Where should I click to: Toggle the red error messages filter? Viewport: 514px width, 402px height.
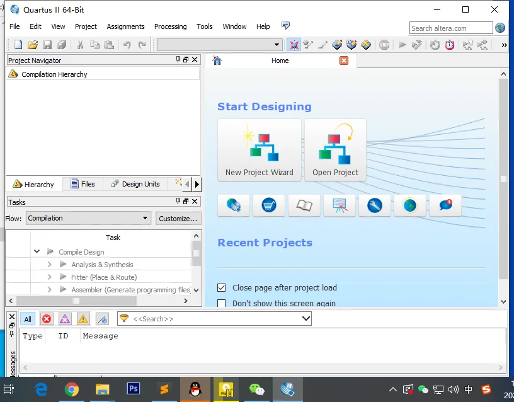click(x=47, y=319)
